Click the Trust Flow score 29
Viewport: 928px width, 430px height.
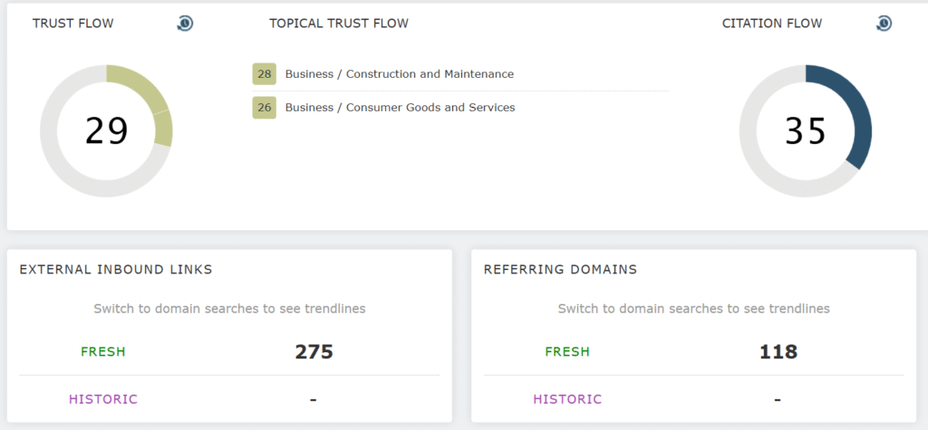[x=106, y=131]
